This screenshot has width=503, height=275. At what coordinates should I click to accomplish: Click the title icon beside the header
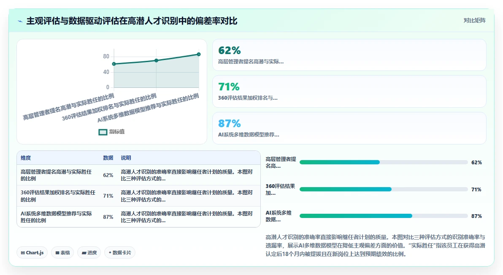tap(20, 21)
